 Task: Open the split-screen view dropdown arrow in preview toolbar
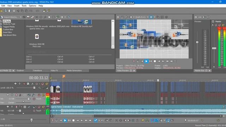point(134,17)
